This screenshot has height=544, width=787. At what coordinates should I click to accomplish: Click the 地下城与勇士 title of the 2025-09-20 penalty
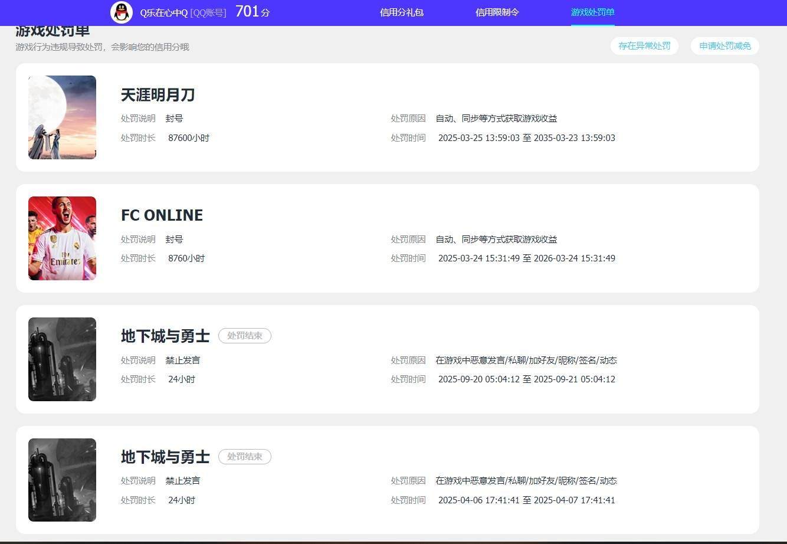[x=165, y=336]
